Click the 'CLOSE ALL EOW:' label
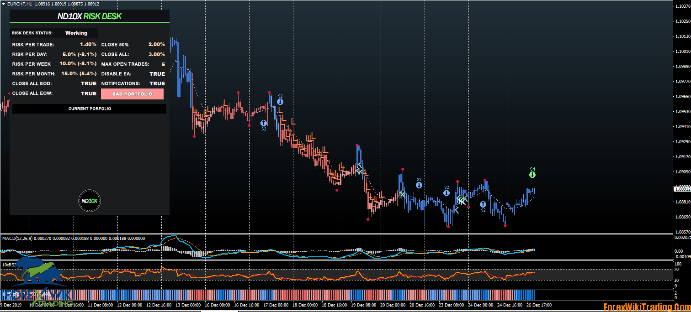Image resolution: width=691 pixels, height=312 pixels. pos(32,94)
